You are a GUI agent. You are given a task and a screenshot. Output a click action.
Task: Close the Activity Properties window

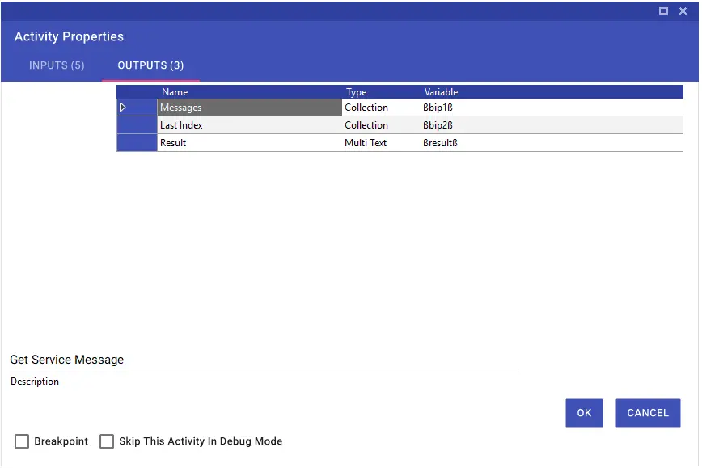[683, 11]
